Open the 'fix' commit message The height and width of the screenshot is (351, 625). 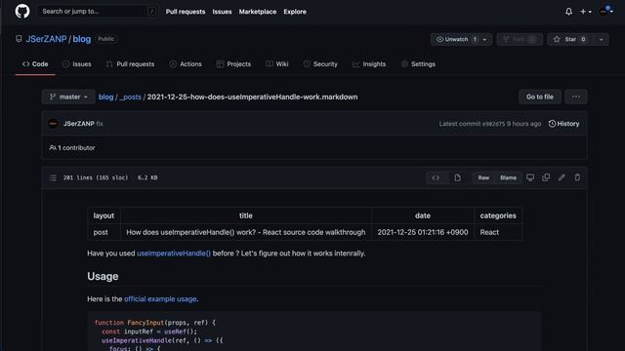tap(100, 124)
